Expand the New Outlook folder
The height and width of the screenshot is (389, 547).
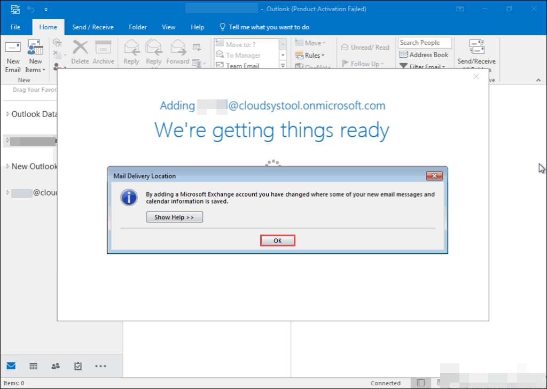pyautogui.click(x=8, y=166)
